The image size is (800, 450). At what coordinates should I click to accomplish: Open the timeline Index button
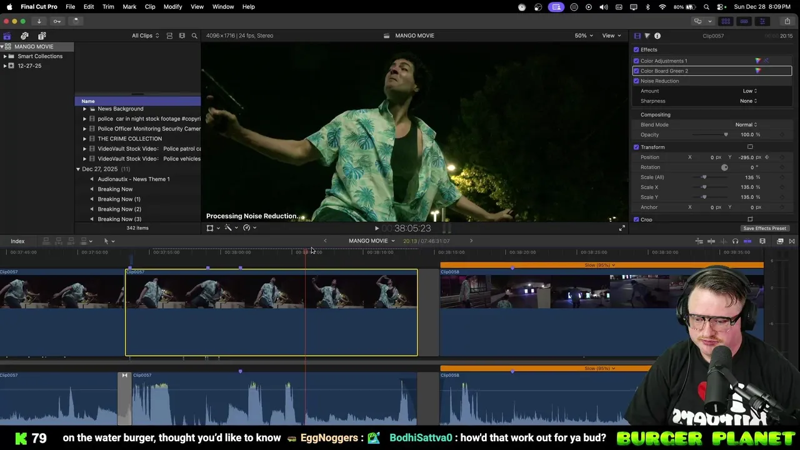17,241
